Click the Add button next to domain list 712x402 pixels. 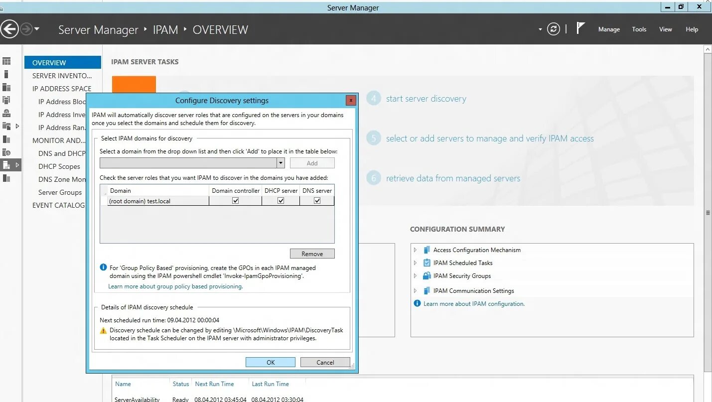click(x=312, y=163)
